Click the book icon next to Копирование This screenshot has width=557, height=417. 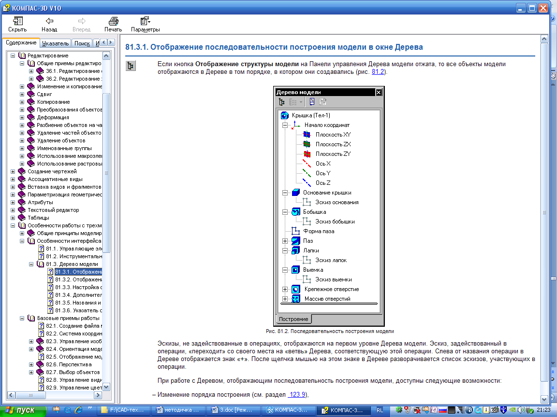tap(31, 102)
